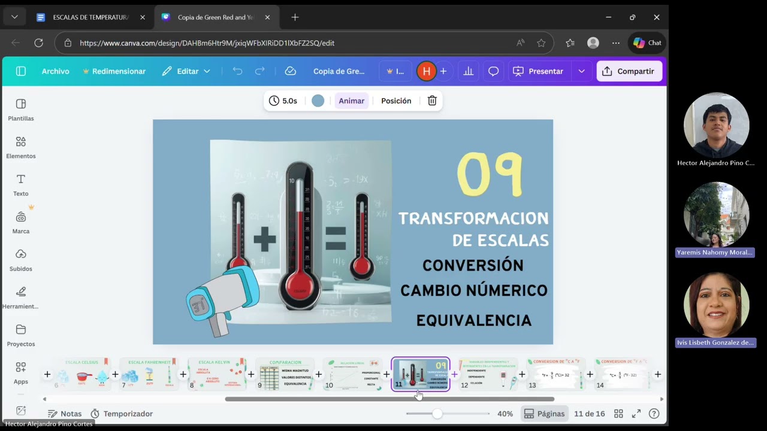The width and height of the screenshot is (767, 431).
Task: Switch to ESCALAS DE TEMPERATURA browser tab
Action: pos(90,17)
